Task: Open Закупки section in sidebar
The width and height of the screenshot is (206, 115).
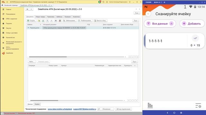Action: tap(8, 28)
